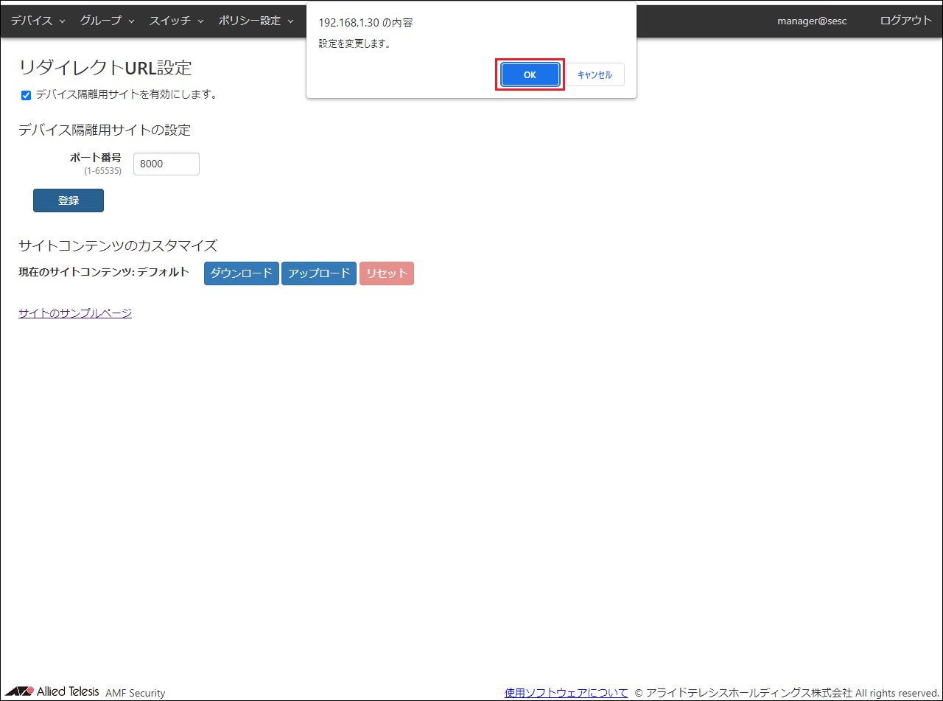943x701 pixels.
Task: Download site contents with ダウンロード
Action: pyautogui.click(x=241, y=273)
